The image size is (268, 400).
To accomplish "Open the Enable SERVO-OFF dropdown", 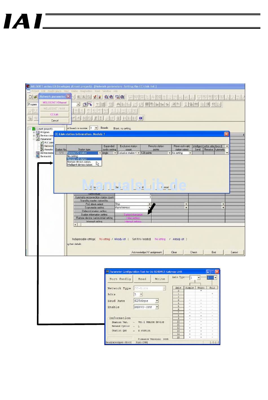I will 157,307.
